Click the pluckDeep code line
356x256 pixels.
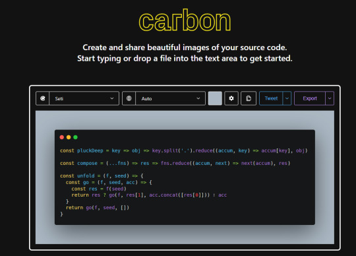184,150
